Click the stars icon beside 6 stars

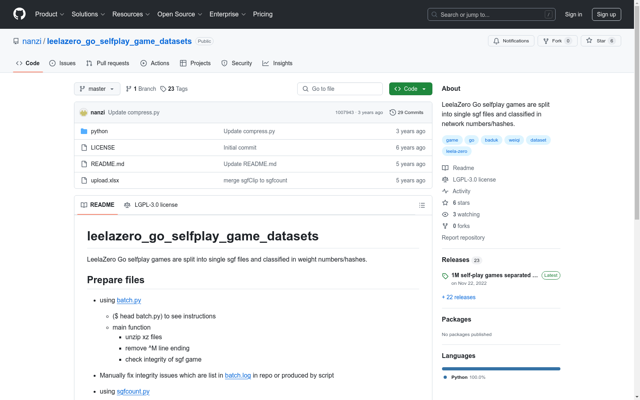(x=445, y=203)
